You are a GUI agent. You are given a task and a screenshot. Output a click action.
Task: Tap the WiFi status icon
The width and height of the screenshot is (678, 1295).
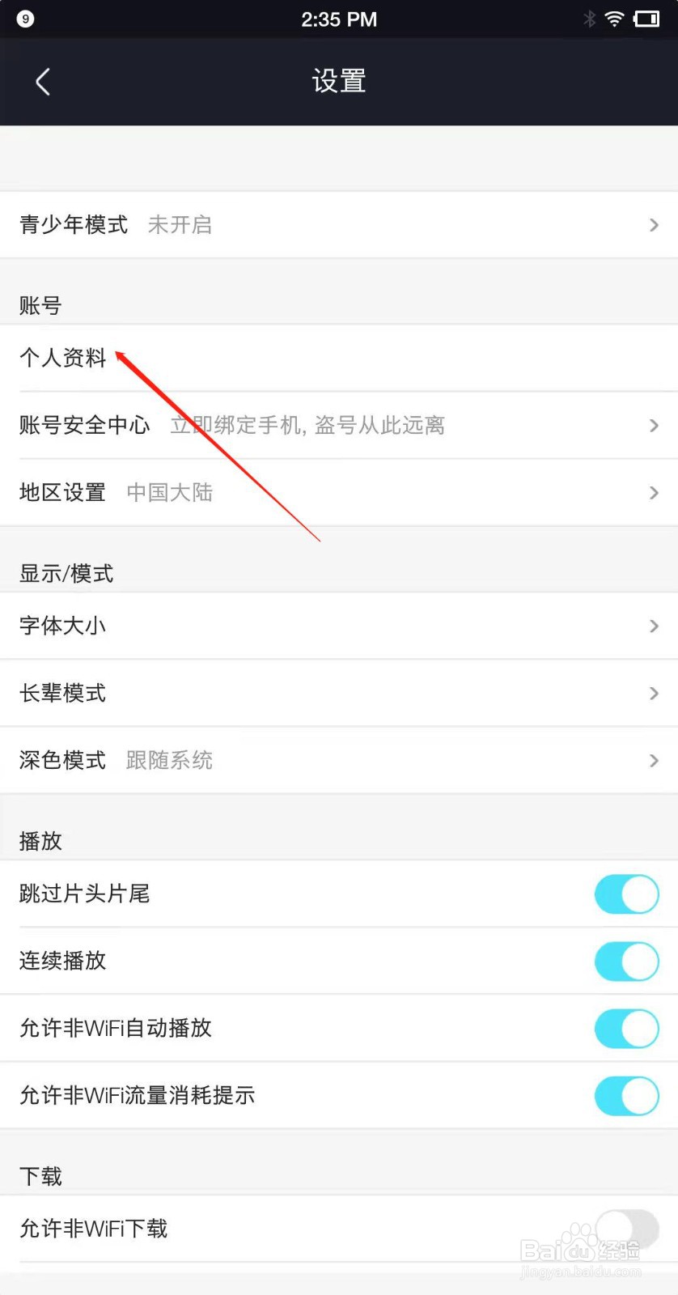pyautogui.click(x=614, y=19)
